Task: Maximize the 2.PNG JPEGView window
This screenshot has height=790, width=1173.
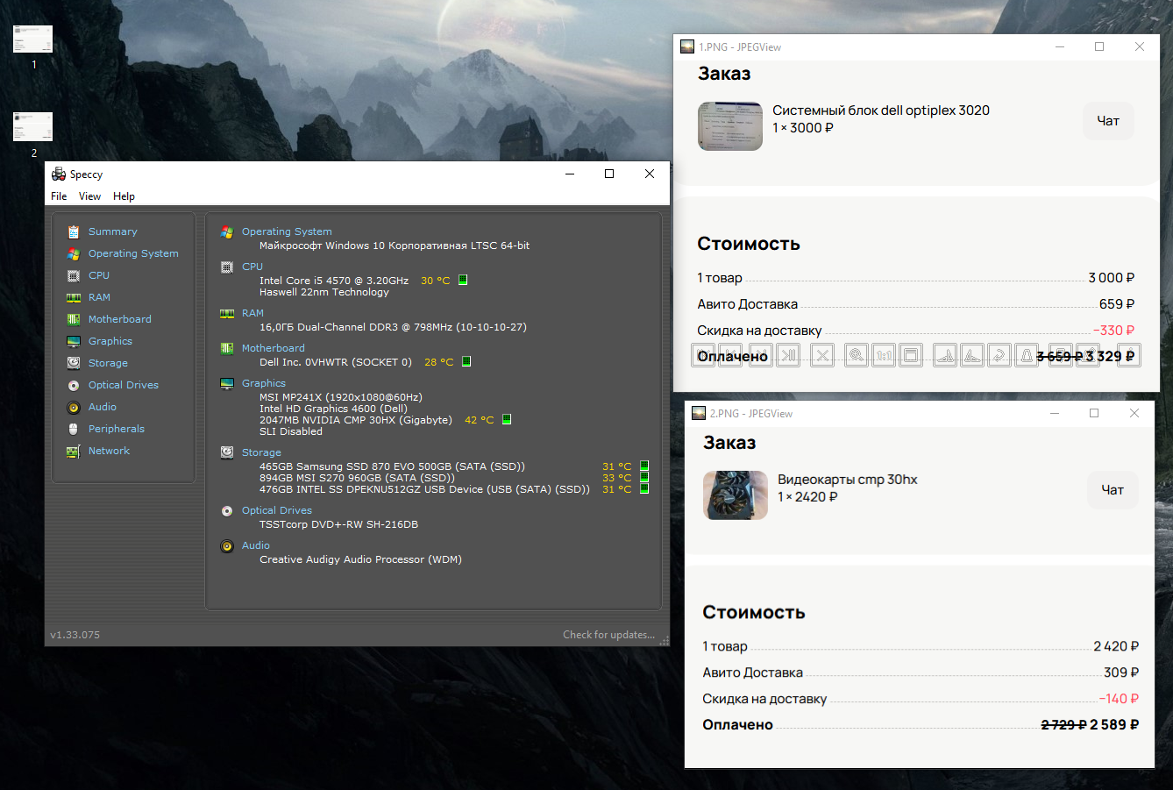Action: coord(1094,413)
